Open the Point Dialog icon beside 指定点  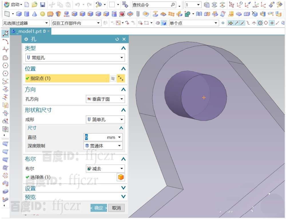click(x=121, y=78)
